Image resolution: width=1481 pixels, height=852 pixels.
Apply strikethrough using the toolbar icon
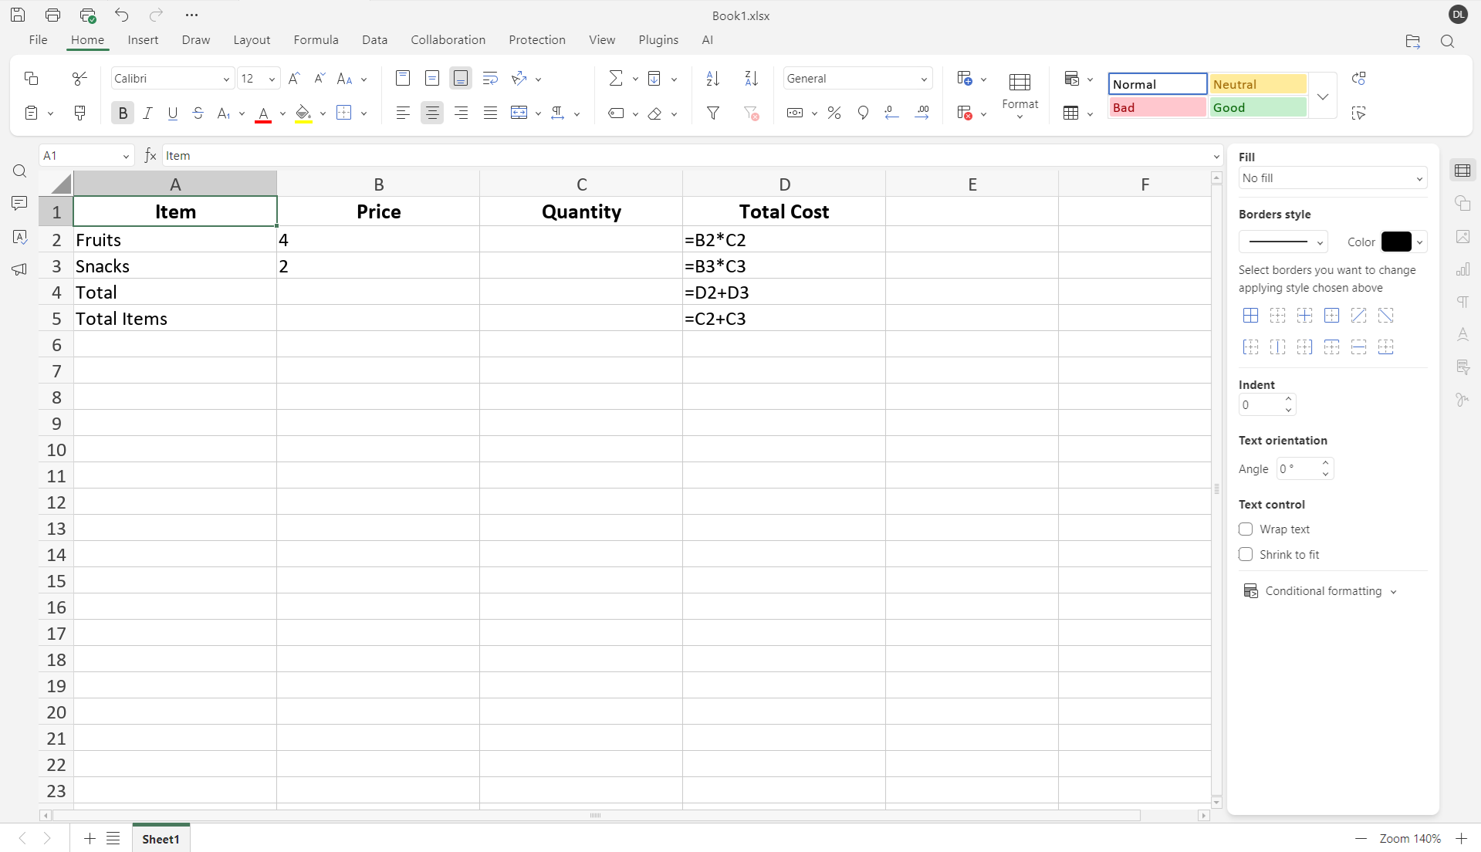coord(198,113)
